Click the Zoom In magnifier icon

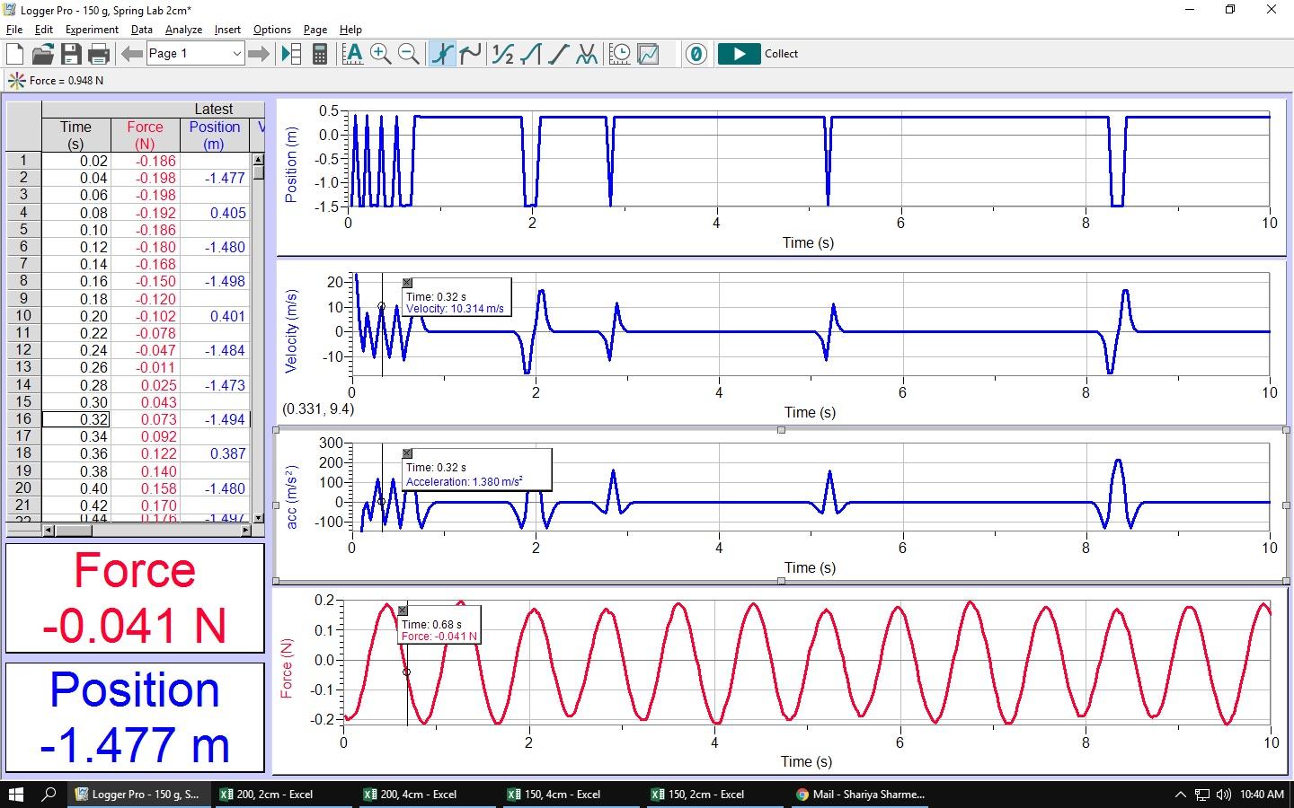(x=380, y=54)
